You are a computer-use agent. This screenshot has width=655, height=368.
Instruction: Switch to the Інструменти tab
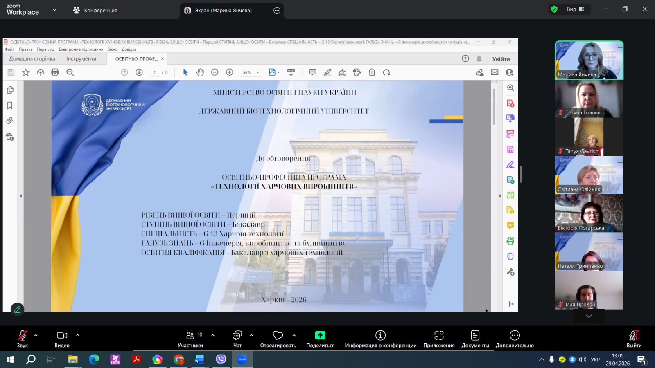81,58
